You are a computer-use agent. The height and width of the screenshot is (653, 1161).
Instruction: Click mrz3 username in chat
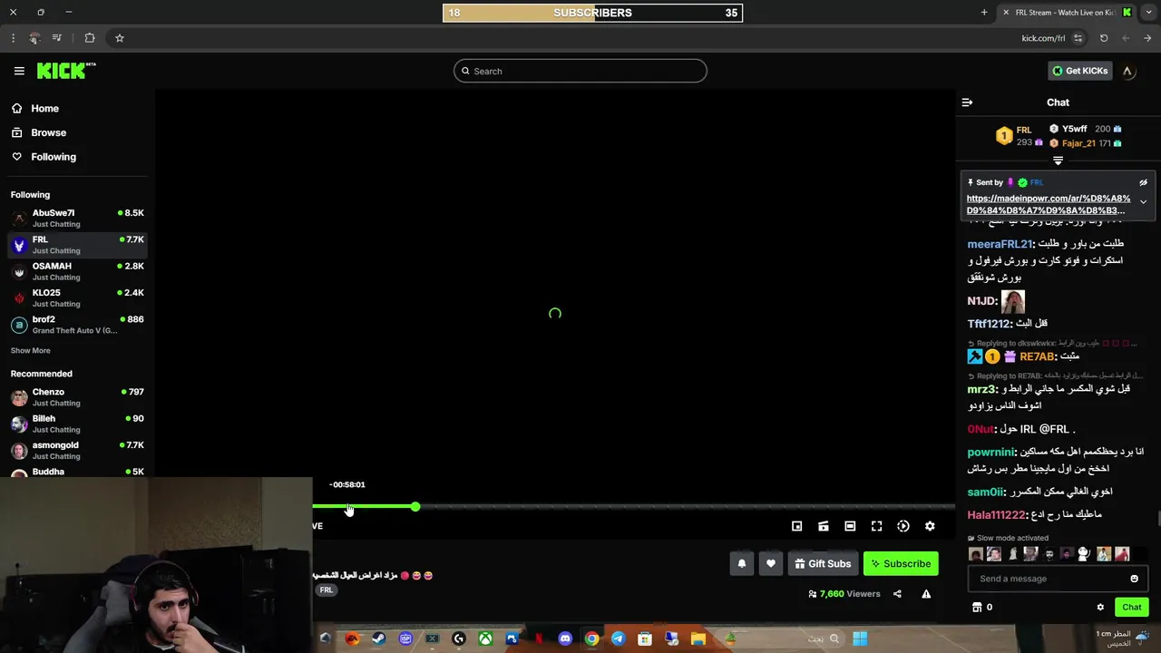pyautogui.click(x=981, y=389)
